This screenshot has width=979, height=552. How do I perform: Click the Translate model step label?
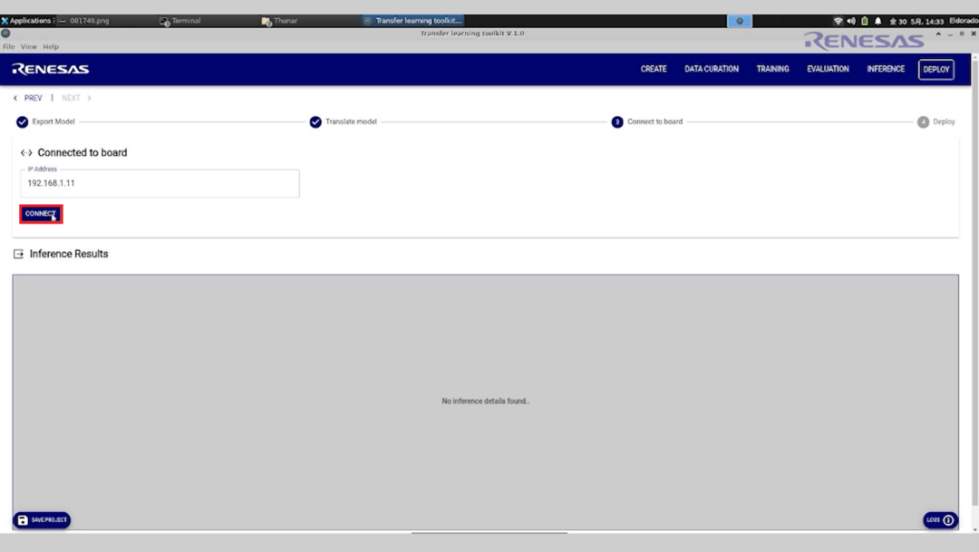(351, 121)
